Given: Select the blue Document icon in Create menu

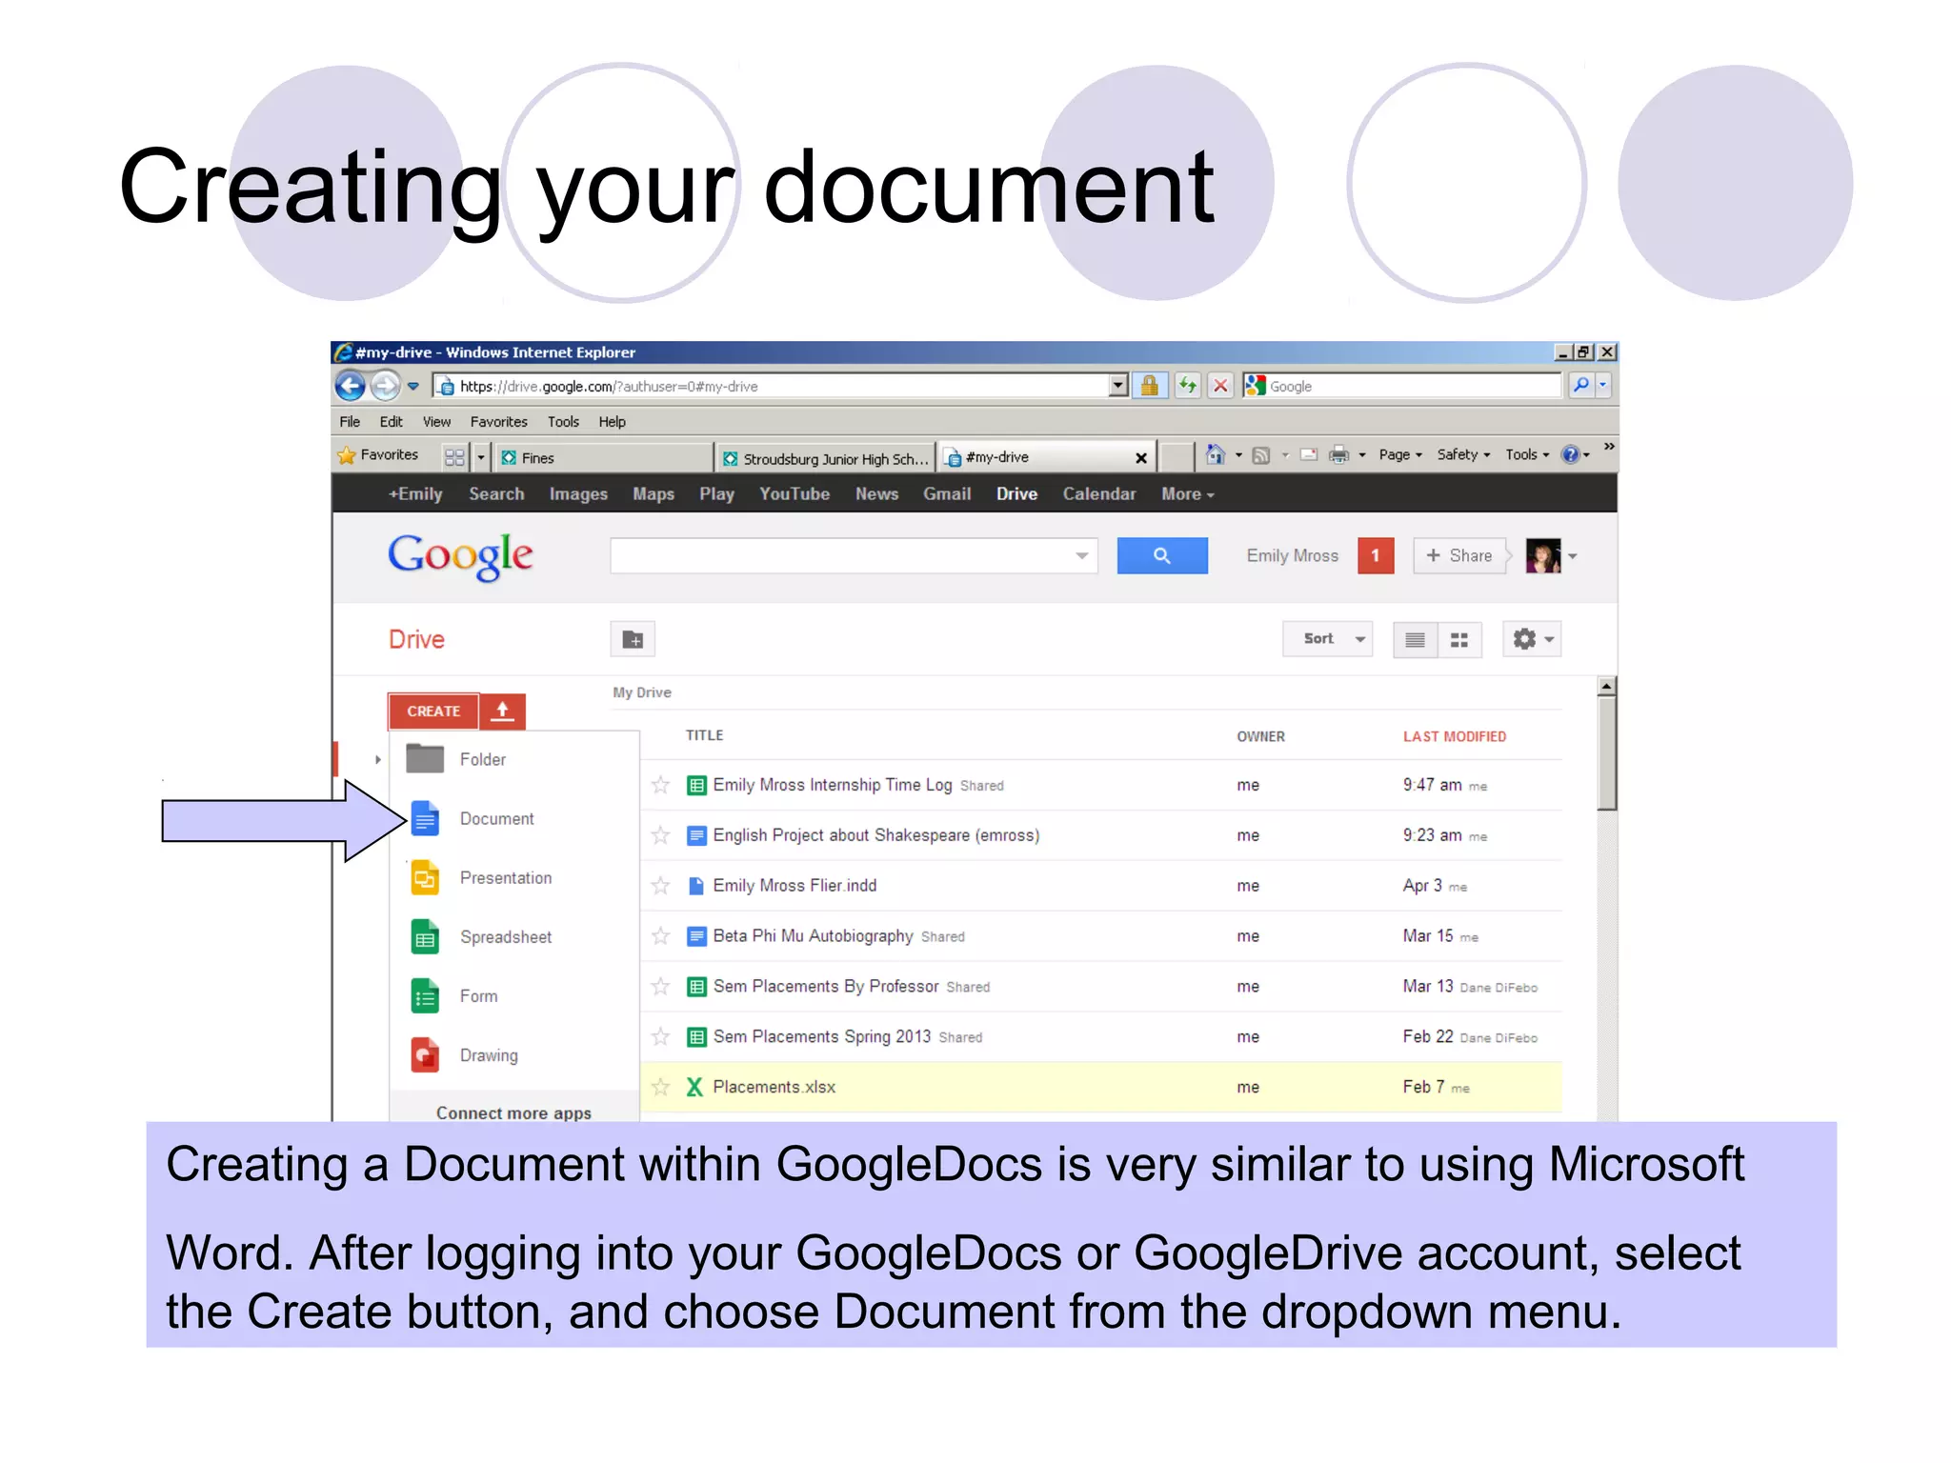Looking at the screenshot, I should click(x=425, y=818).
